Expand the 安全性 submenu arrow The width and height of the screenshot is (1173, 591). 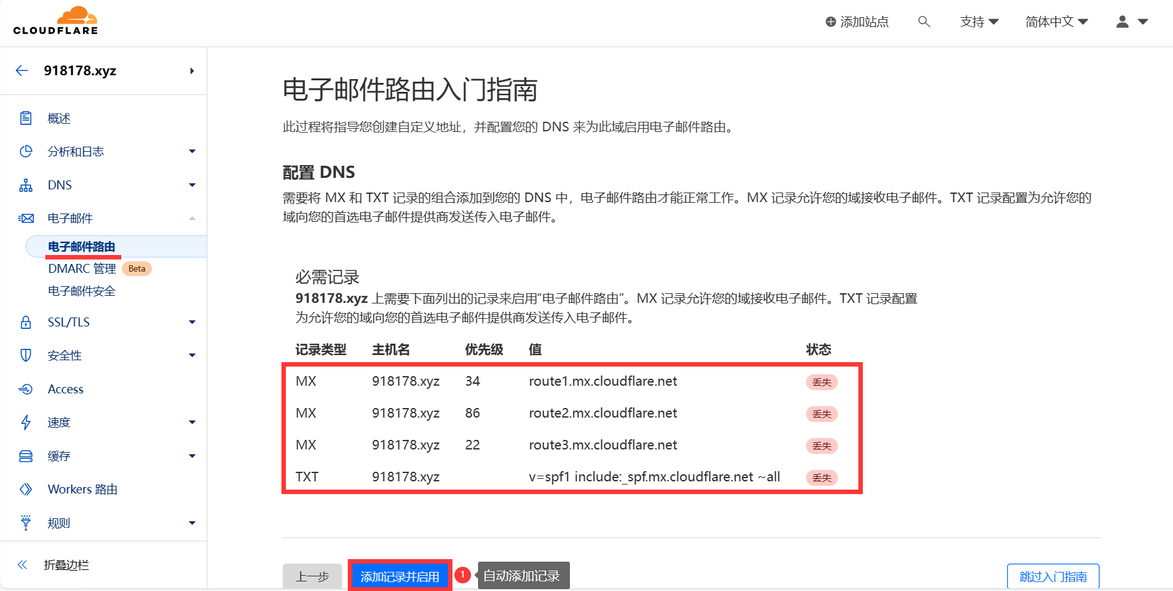(192, 355)
